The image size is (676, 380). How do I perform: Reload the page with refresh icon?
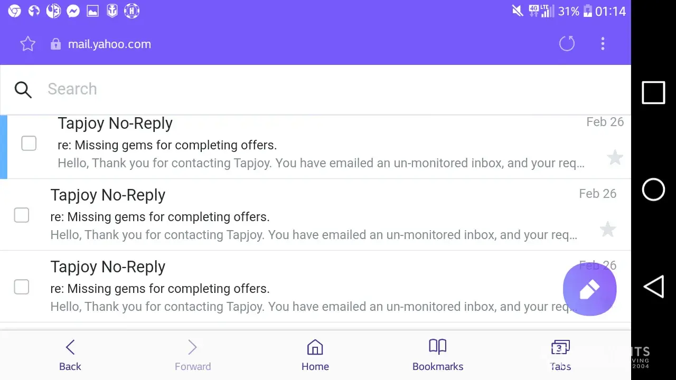pos(567,44)
